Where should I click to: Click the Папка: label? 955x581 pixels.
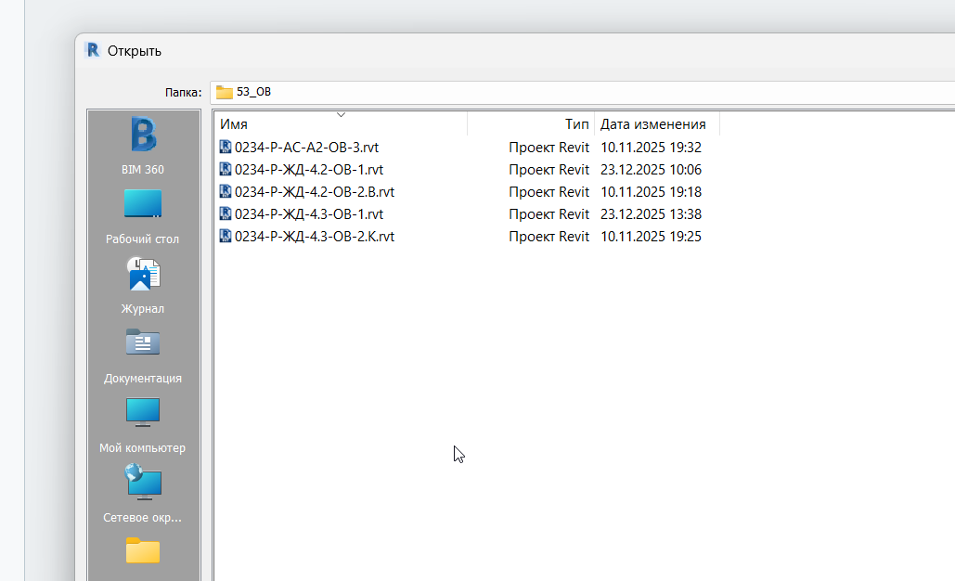(184, 92)
